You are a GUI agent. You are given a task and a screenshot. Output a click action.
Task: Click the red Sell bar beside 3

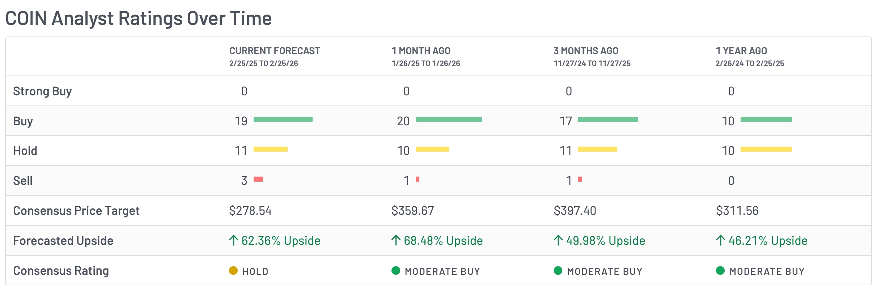258,179
